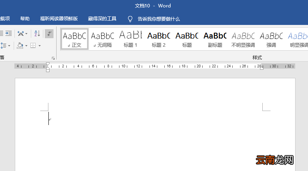Click the increase indent icon
This screenshot has height=171, width=308.
(9, 33)
